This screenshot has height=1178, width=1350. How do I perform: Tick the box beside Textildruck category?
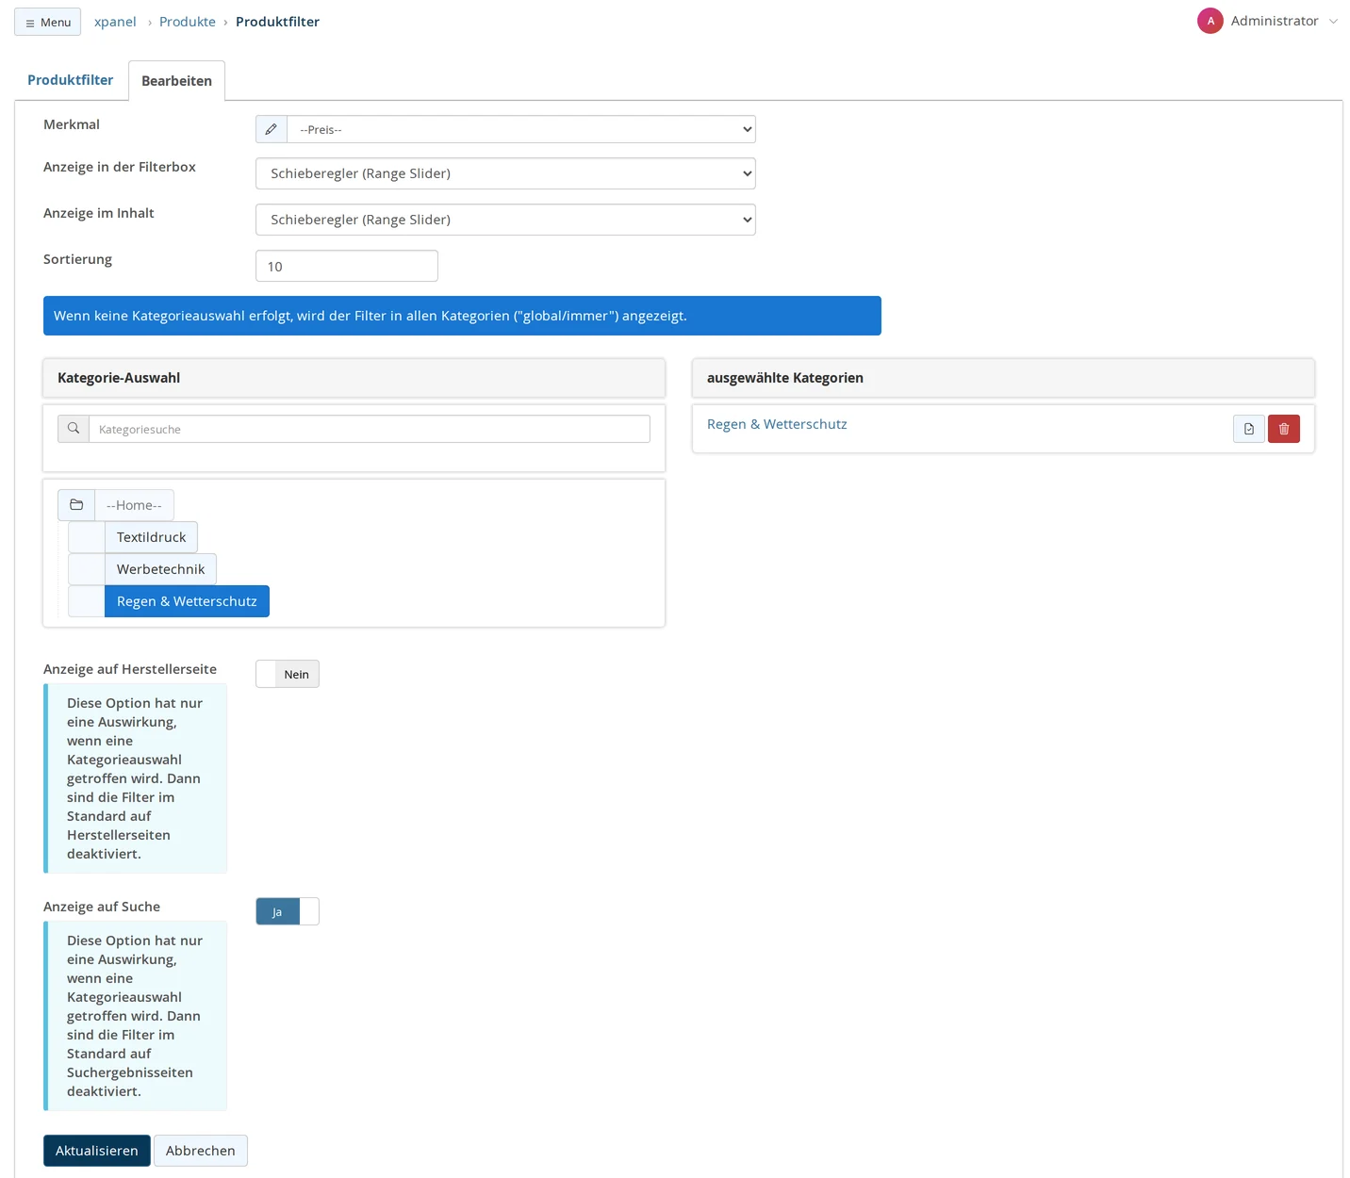[87, 537]
